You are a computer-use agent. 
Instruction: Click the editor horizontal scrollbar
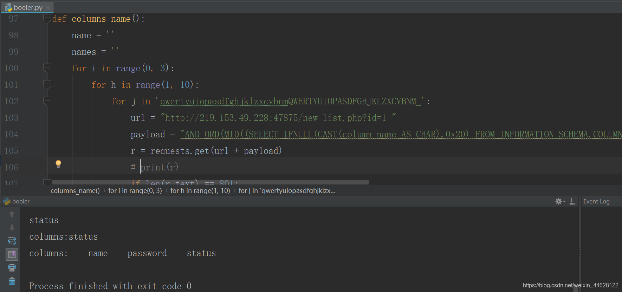pyautogui.click(x=210, y=182)
